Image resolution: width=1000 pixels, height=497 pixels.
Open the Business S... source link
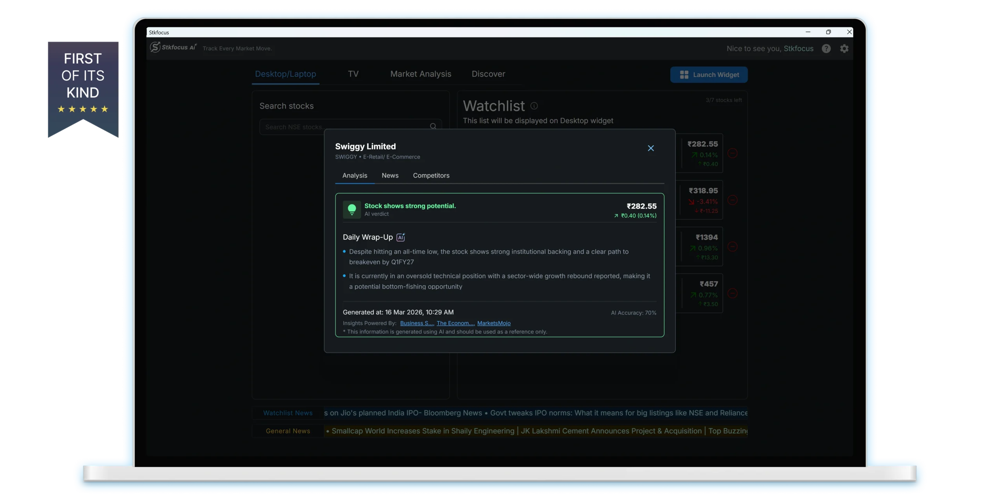(x=416, y=323)
